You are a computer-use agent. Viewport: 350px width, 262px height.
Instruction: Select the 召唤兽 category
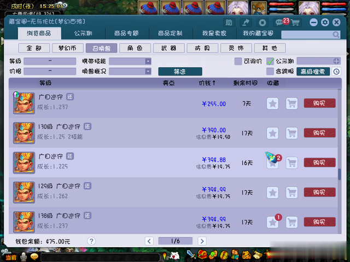(x=101, y=48)
